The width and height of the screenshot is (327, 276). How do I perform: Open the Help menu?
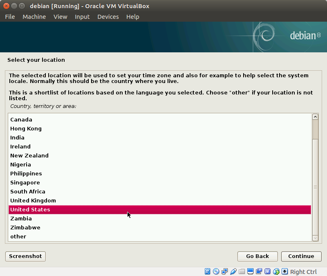pos(132,17)
